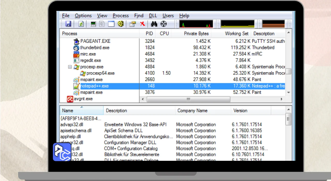Viewport: 331px width, 181px height.
Task: Click the CPU usage history graph
Action: tap(196, 24)
